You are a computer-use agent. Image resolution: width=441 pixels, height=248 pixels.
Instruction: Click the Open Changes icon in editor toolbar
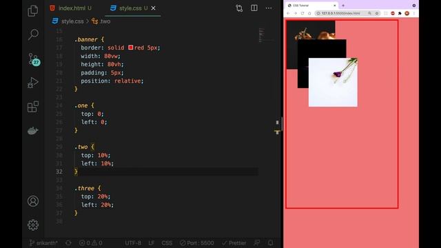tap(239, 8)
